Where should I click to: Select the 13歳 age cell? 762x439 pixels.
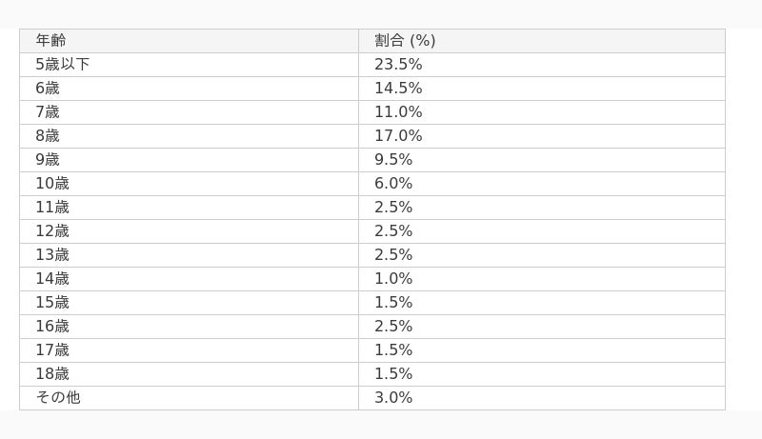tap(52, 255)
